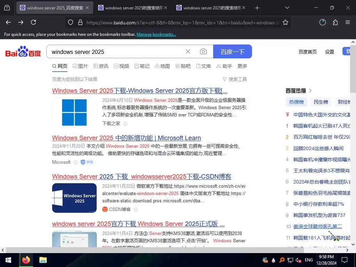Open hot search 回顾2024这些感人瞬间
Viewport: 356px width, 267px height.
coord(318,148)
